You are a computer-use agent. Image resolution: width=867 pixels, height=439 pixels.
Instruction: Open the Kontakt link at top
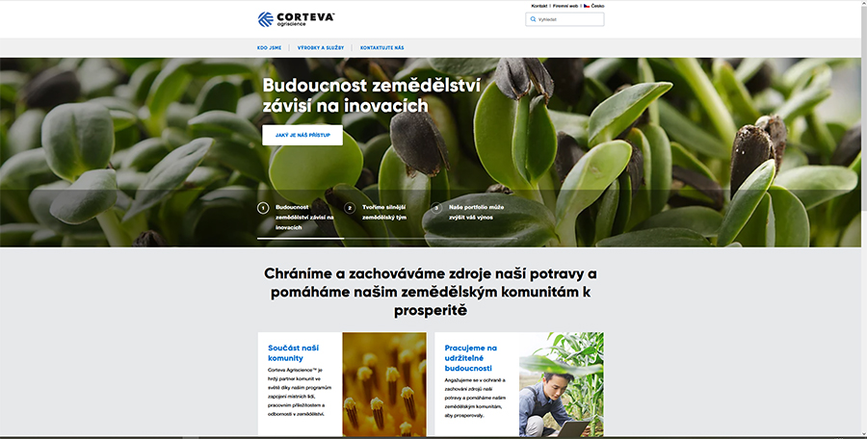pos(539,6)
